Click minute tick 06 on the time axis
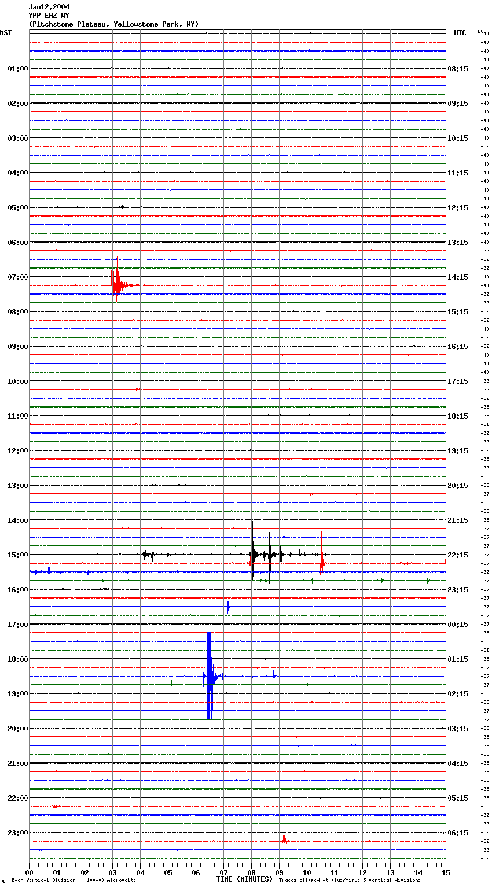 [x=196, y=872]
